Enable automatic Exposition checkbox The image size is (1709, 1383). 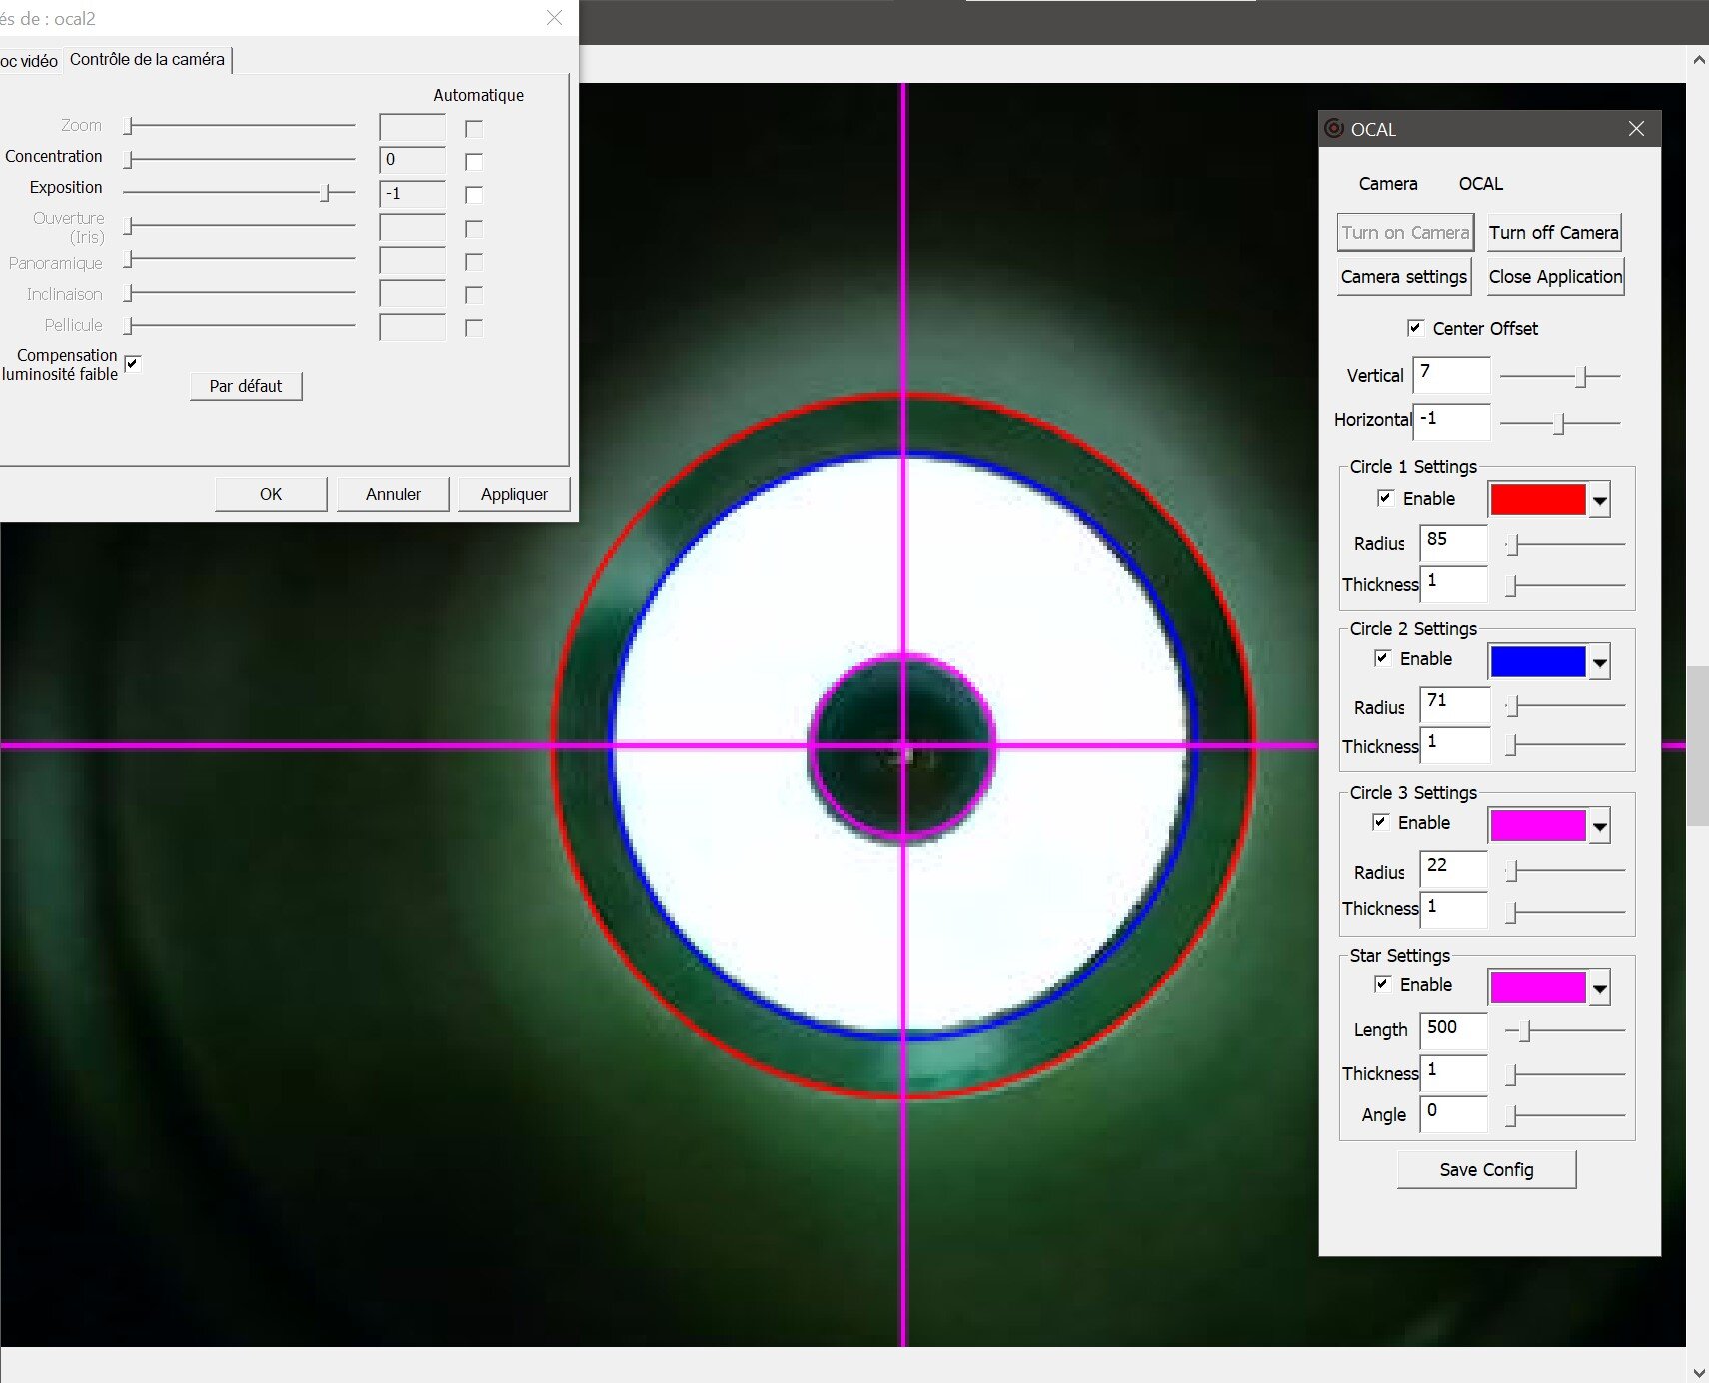coord(474,195)
